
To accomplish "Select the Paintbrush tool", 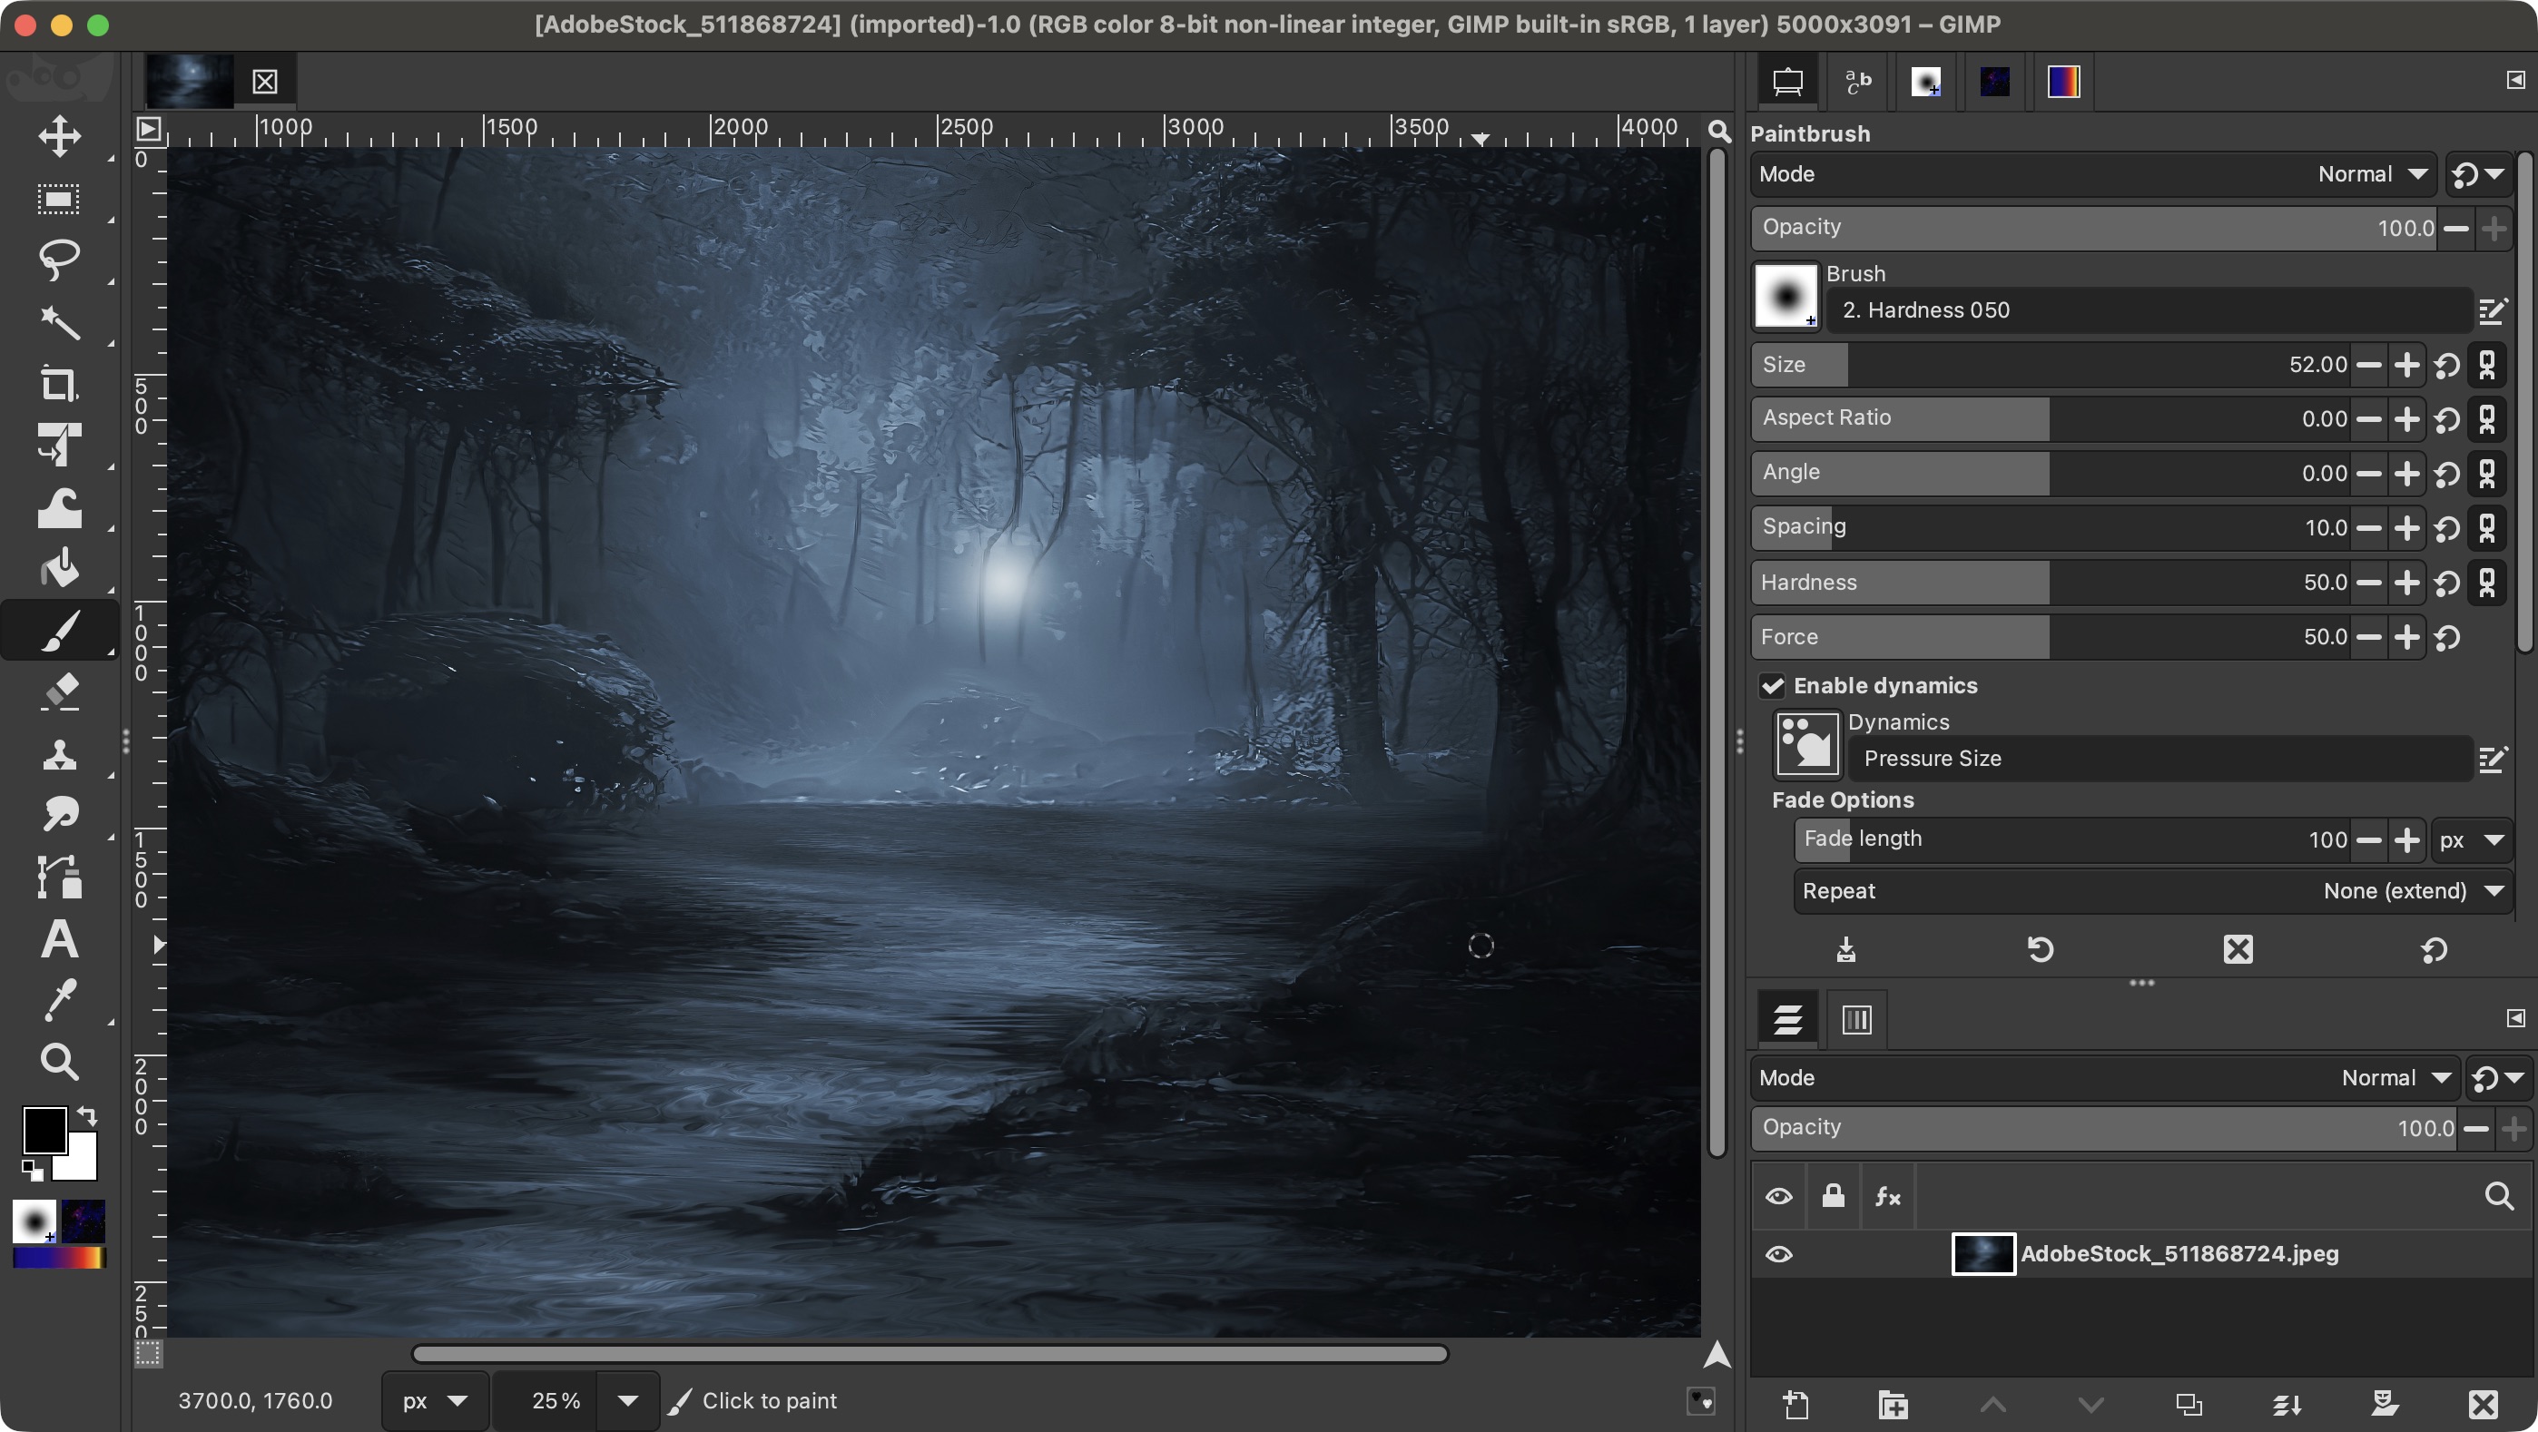I will [x=59, y=631].
